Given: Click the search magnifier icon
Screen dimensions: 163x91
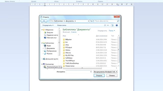Looking at the screenshot, I should 118,21.
